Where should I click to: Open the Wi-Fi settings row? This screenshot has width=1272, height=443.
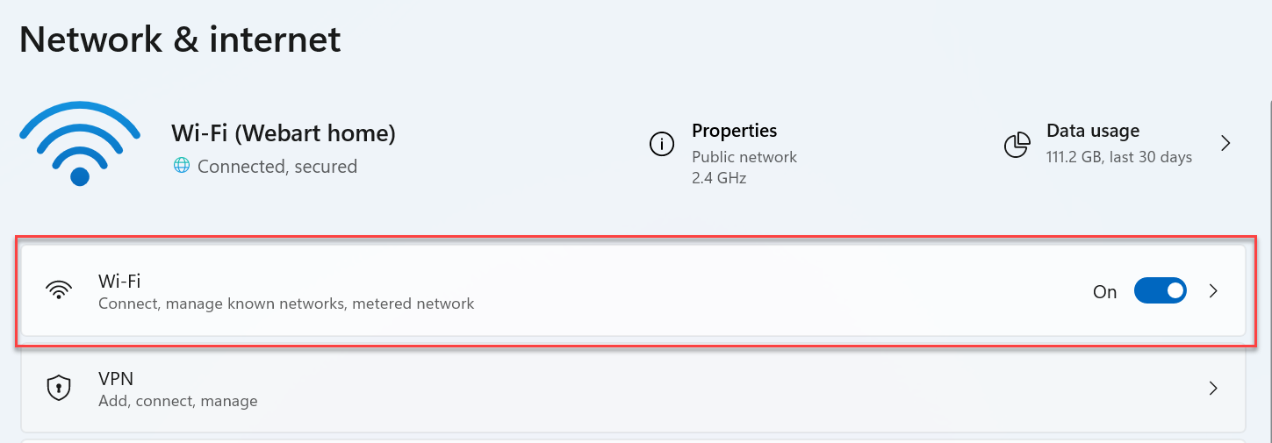click(633, 291)
